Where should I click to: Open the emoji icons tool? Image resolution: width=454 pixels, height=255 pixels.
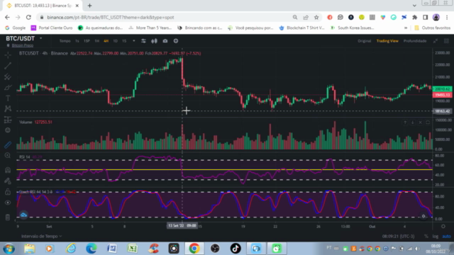point(8,130)
